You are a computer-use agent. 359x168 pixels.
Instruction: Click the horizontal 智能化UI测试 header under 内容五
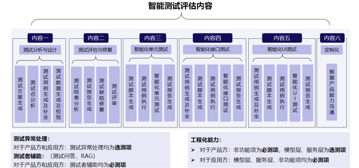tap(282, 49)
